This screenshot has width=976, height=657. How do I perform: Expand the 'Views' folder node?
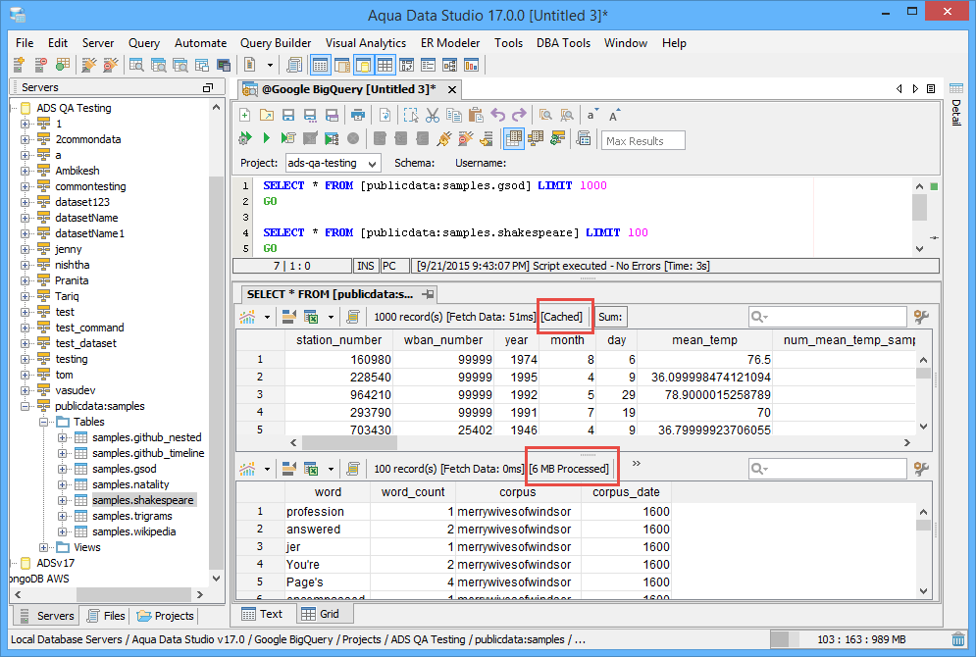[43, 547]
